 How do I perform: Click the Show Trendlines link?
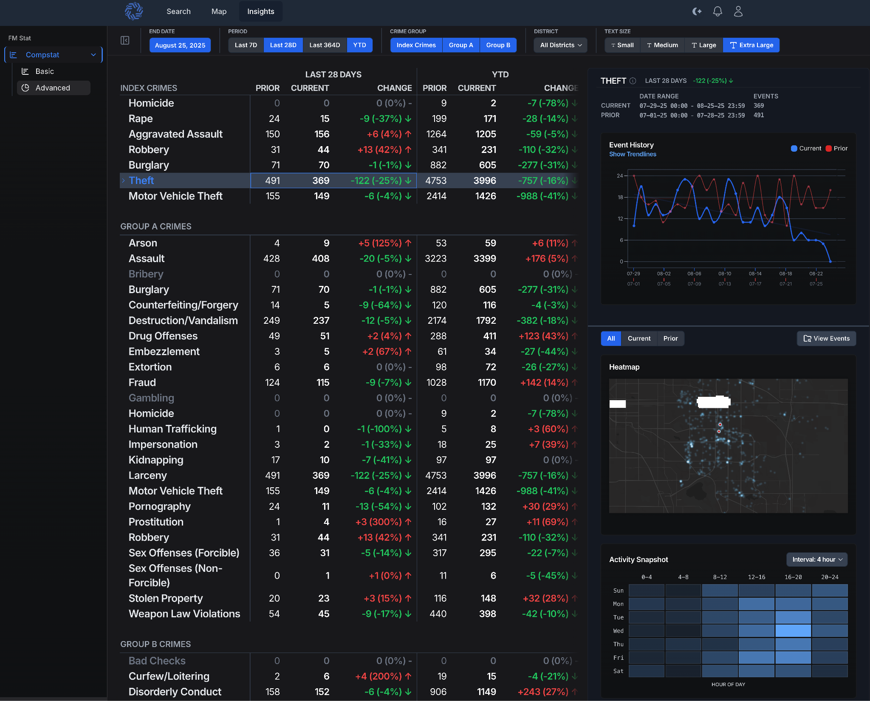pyautogui.click(x=633, y=154)
